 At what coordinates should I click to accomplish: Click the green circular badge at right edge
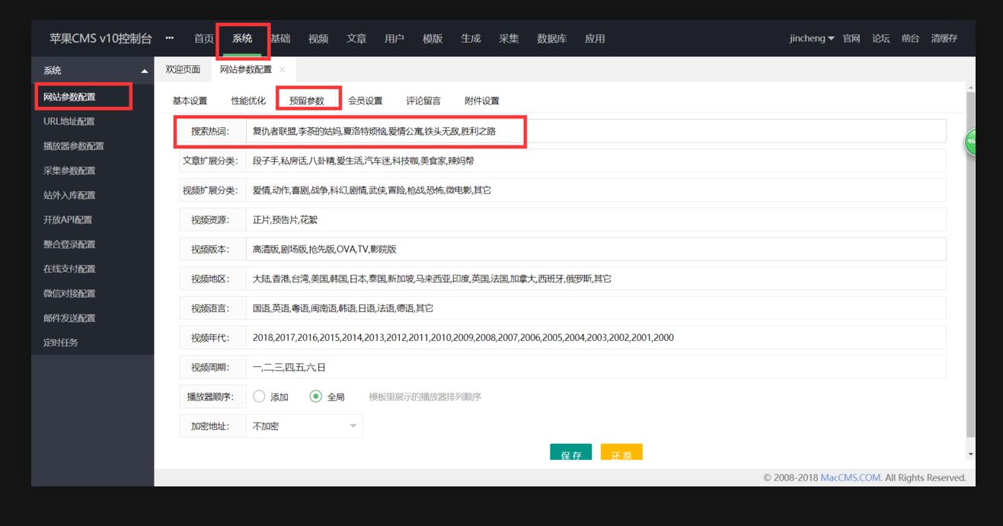click(x=970, y=142)
